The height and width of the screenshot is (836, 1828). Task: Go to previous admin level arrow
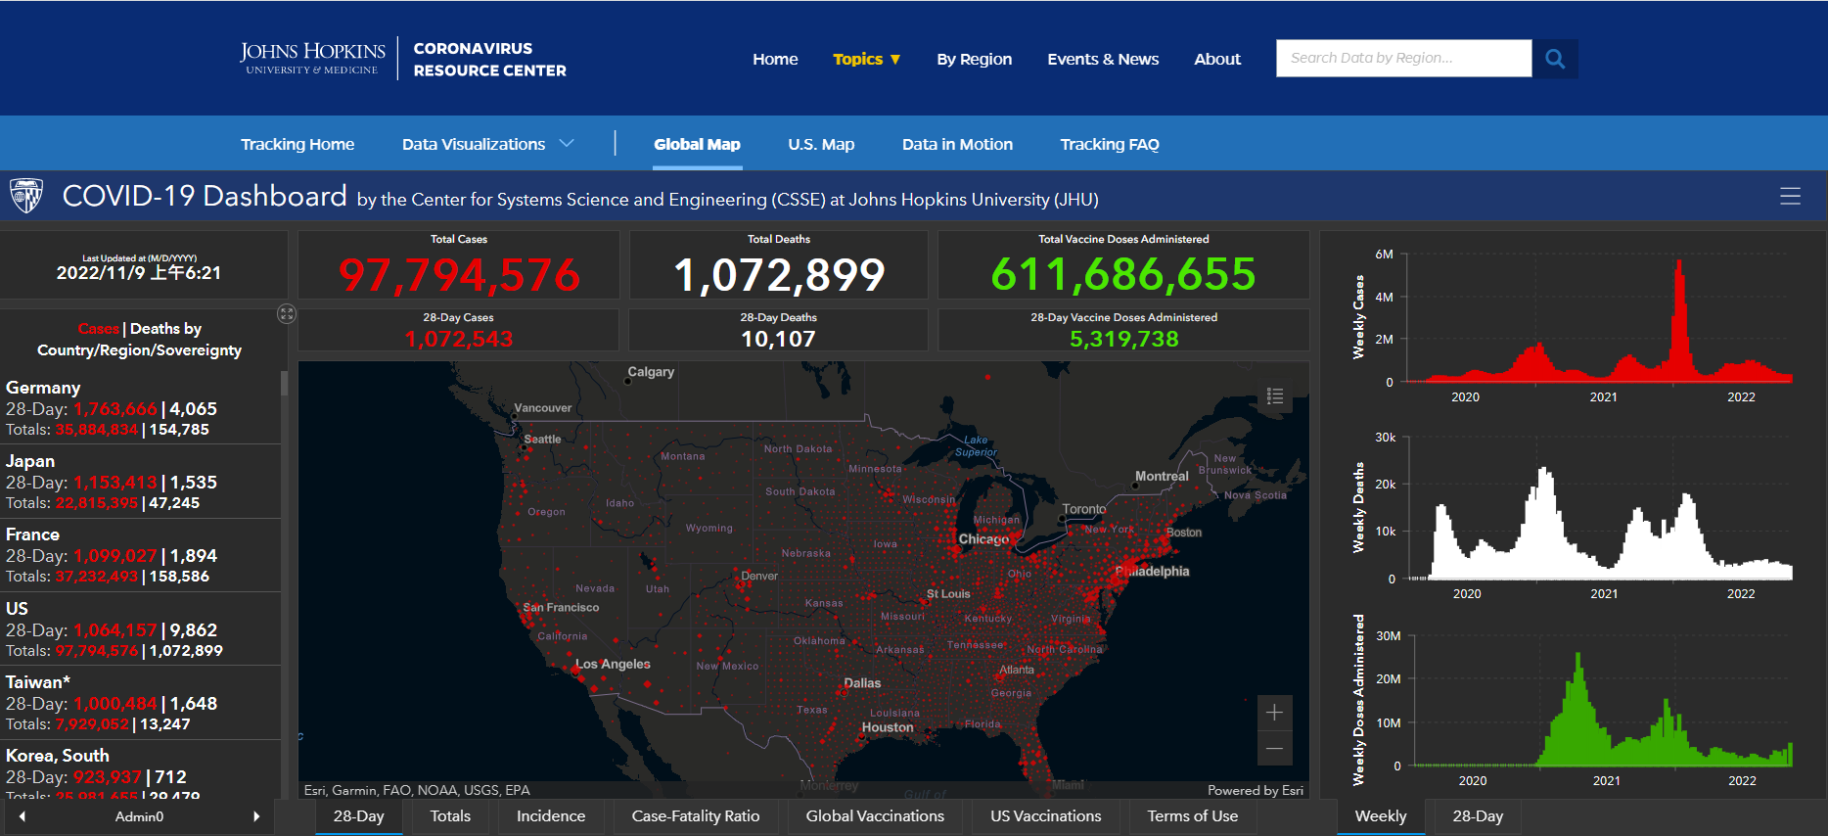(23, 816)
